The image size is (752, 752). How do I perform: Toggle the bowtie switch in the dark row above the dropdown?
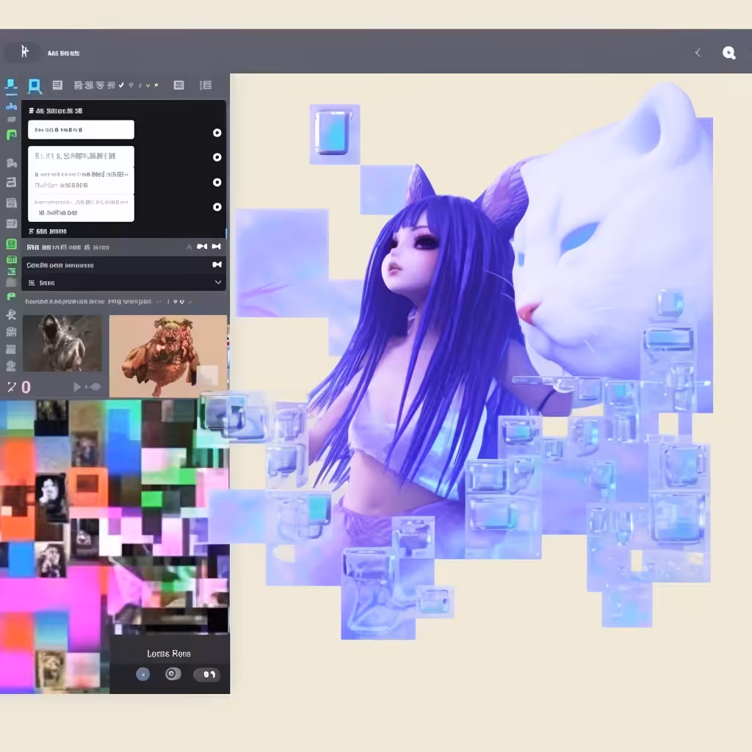(x=217, y=264)
